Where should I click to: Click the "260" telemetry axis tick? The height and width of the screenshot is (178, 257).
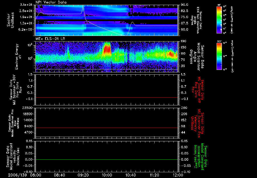(x=183, y=108)
